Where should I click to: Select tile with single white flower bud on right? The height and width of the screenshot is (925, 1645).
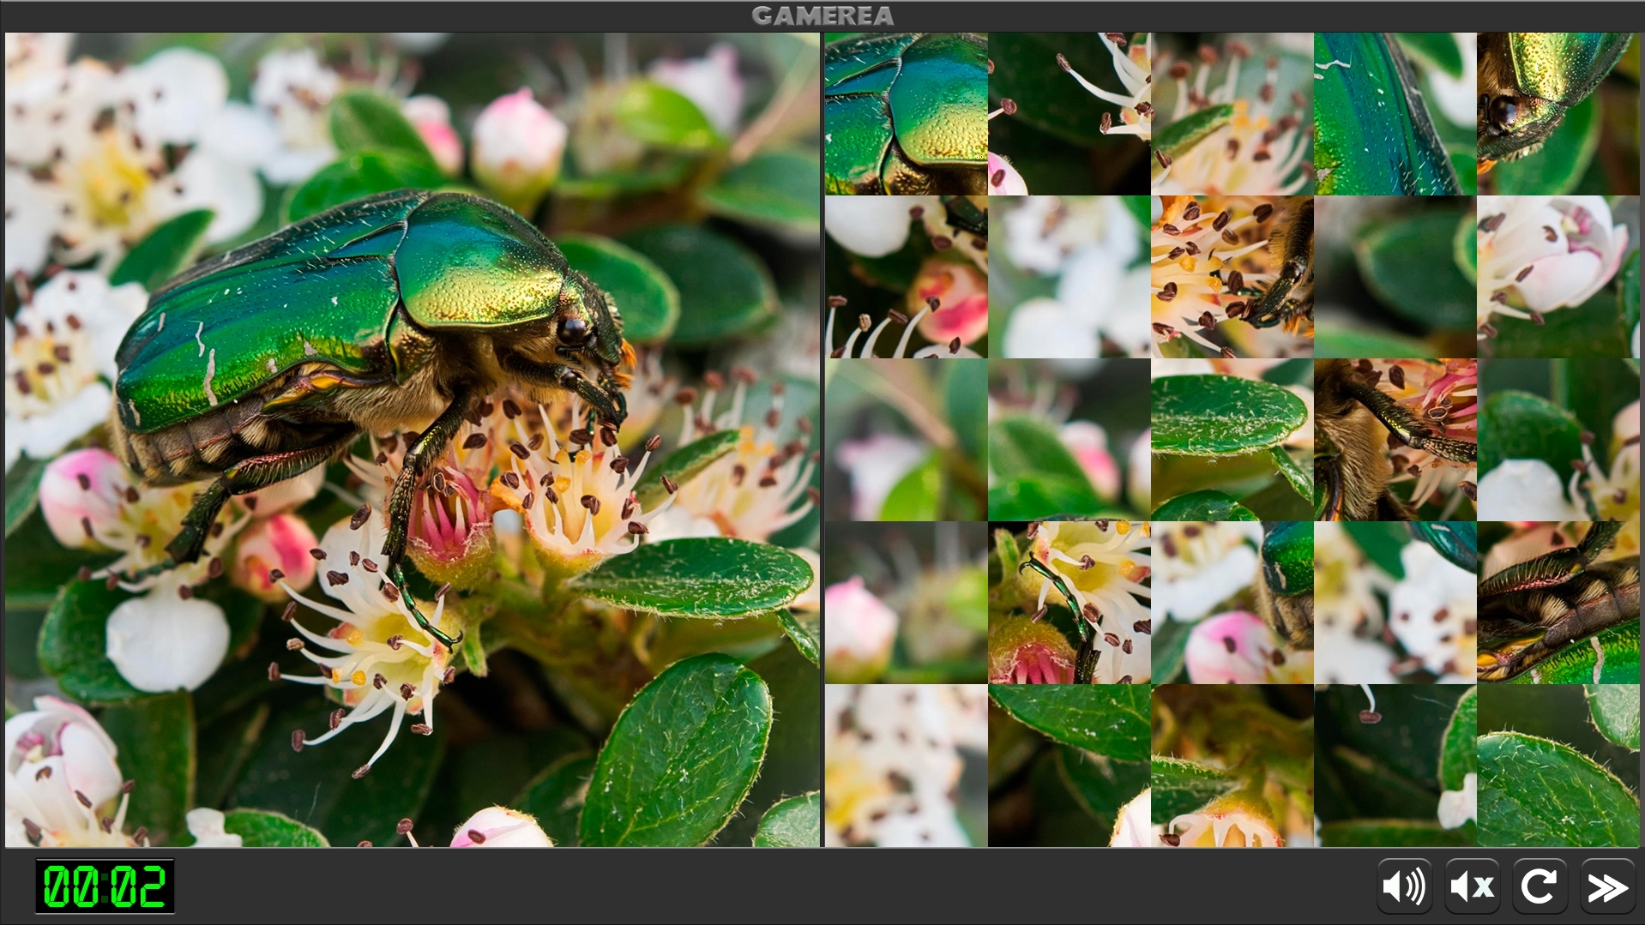click(x=1558, y=277)
